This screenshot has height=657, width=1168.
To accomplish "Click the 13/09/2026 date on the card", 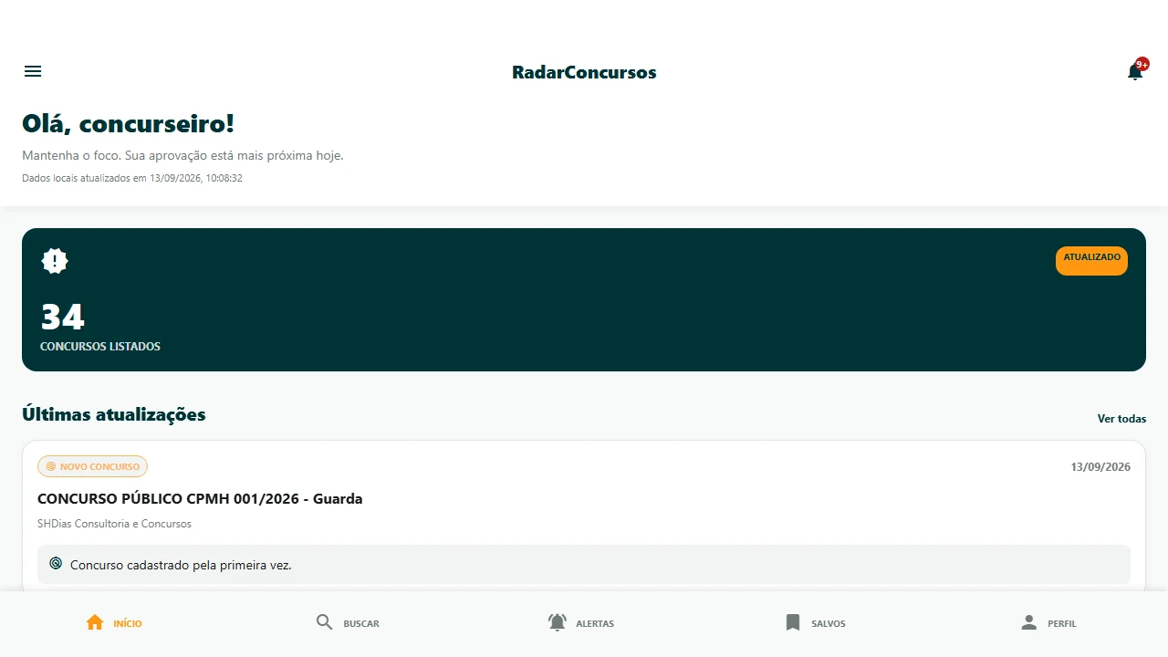I will pos(1100,467).
